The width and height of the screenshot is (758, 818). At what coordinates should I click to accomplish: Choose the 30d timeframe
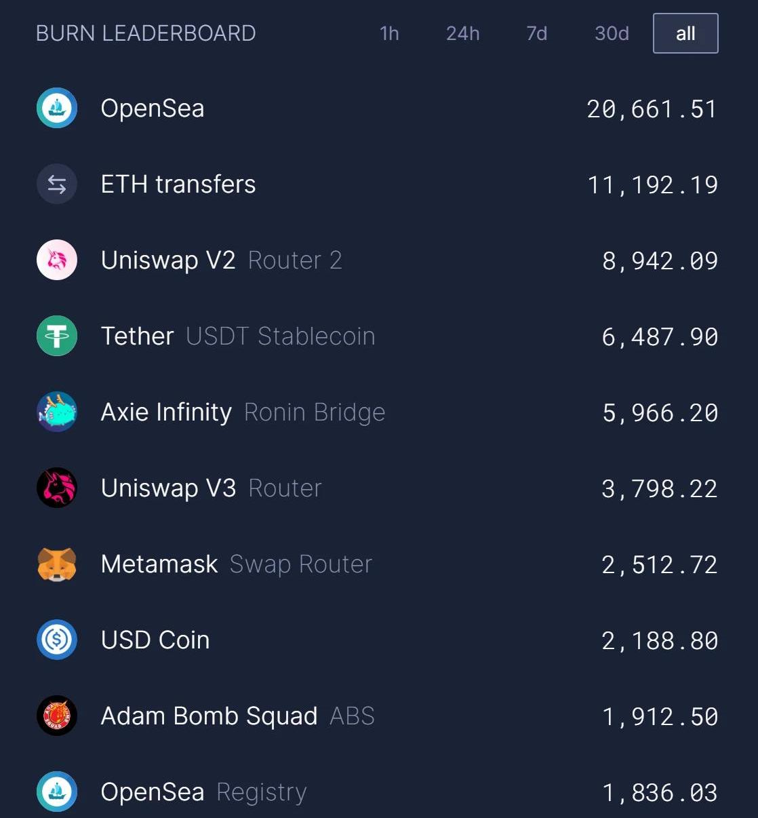pos(612,33)
